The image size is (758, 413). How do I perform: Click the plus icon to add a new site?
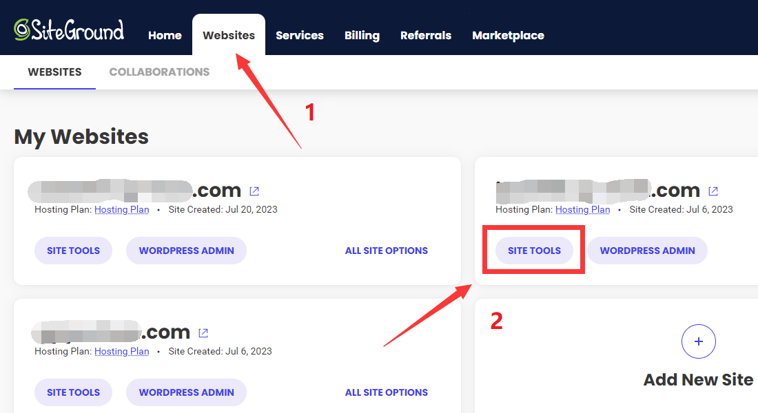pyautogui.click(x=699, y=341)
